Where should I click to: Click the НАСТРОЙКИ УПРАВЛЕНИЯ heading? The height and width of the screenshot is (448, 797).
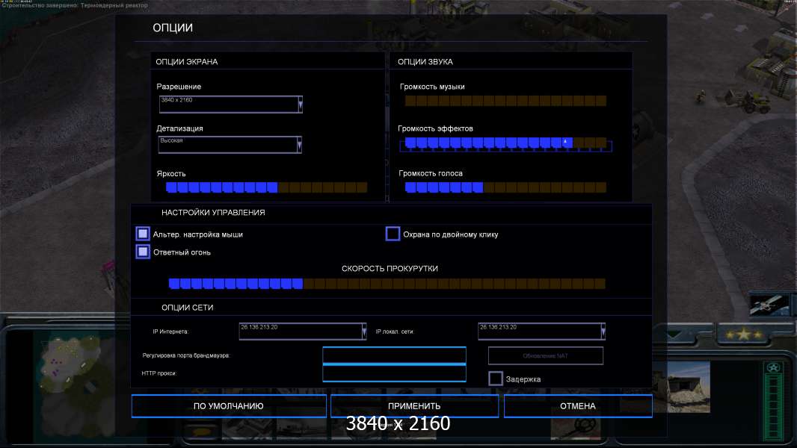pos(213,212)
